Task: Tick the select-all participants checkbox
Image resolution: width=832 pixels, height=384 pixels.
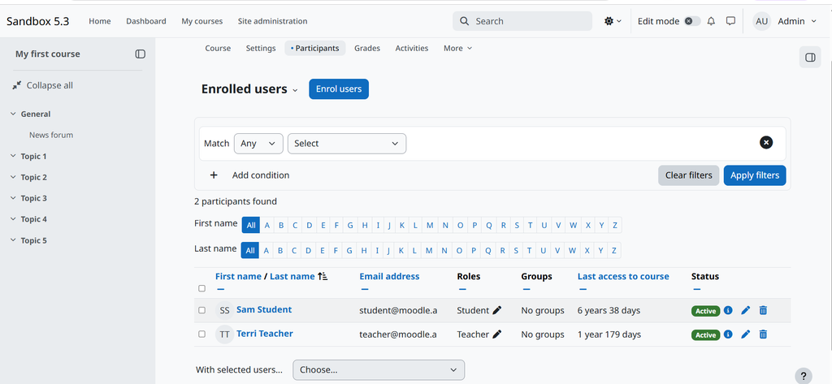Action: 201,288
